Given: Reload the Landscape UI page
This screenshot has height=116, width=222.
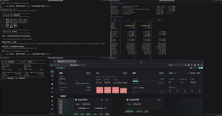Looking at the screenshot, I should pyautogui.click(x=58, y=65).
